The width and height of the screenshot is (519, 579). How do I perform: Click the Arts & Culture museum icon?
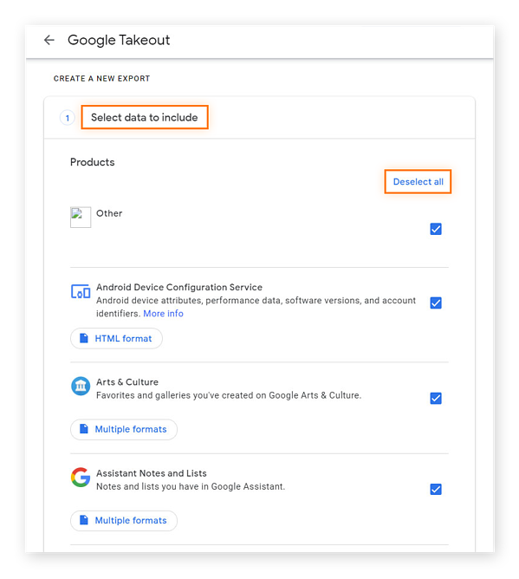pos(81,387)
